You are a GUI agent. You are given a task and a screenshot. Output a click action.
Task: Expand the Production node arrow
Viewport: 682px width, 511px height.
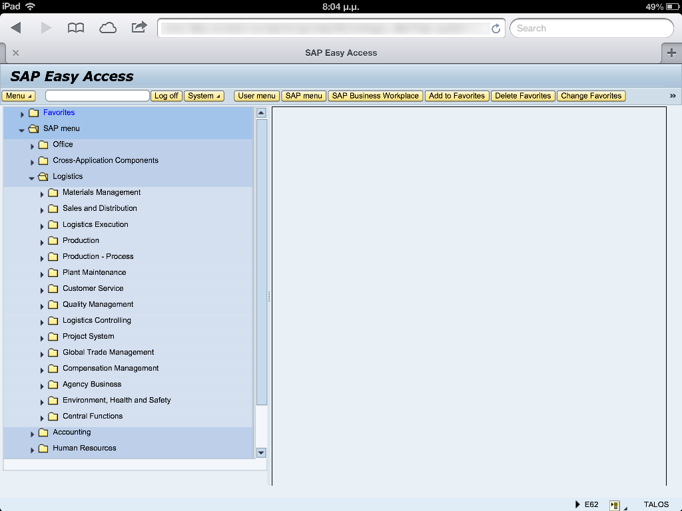42,242
